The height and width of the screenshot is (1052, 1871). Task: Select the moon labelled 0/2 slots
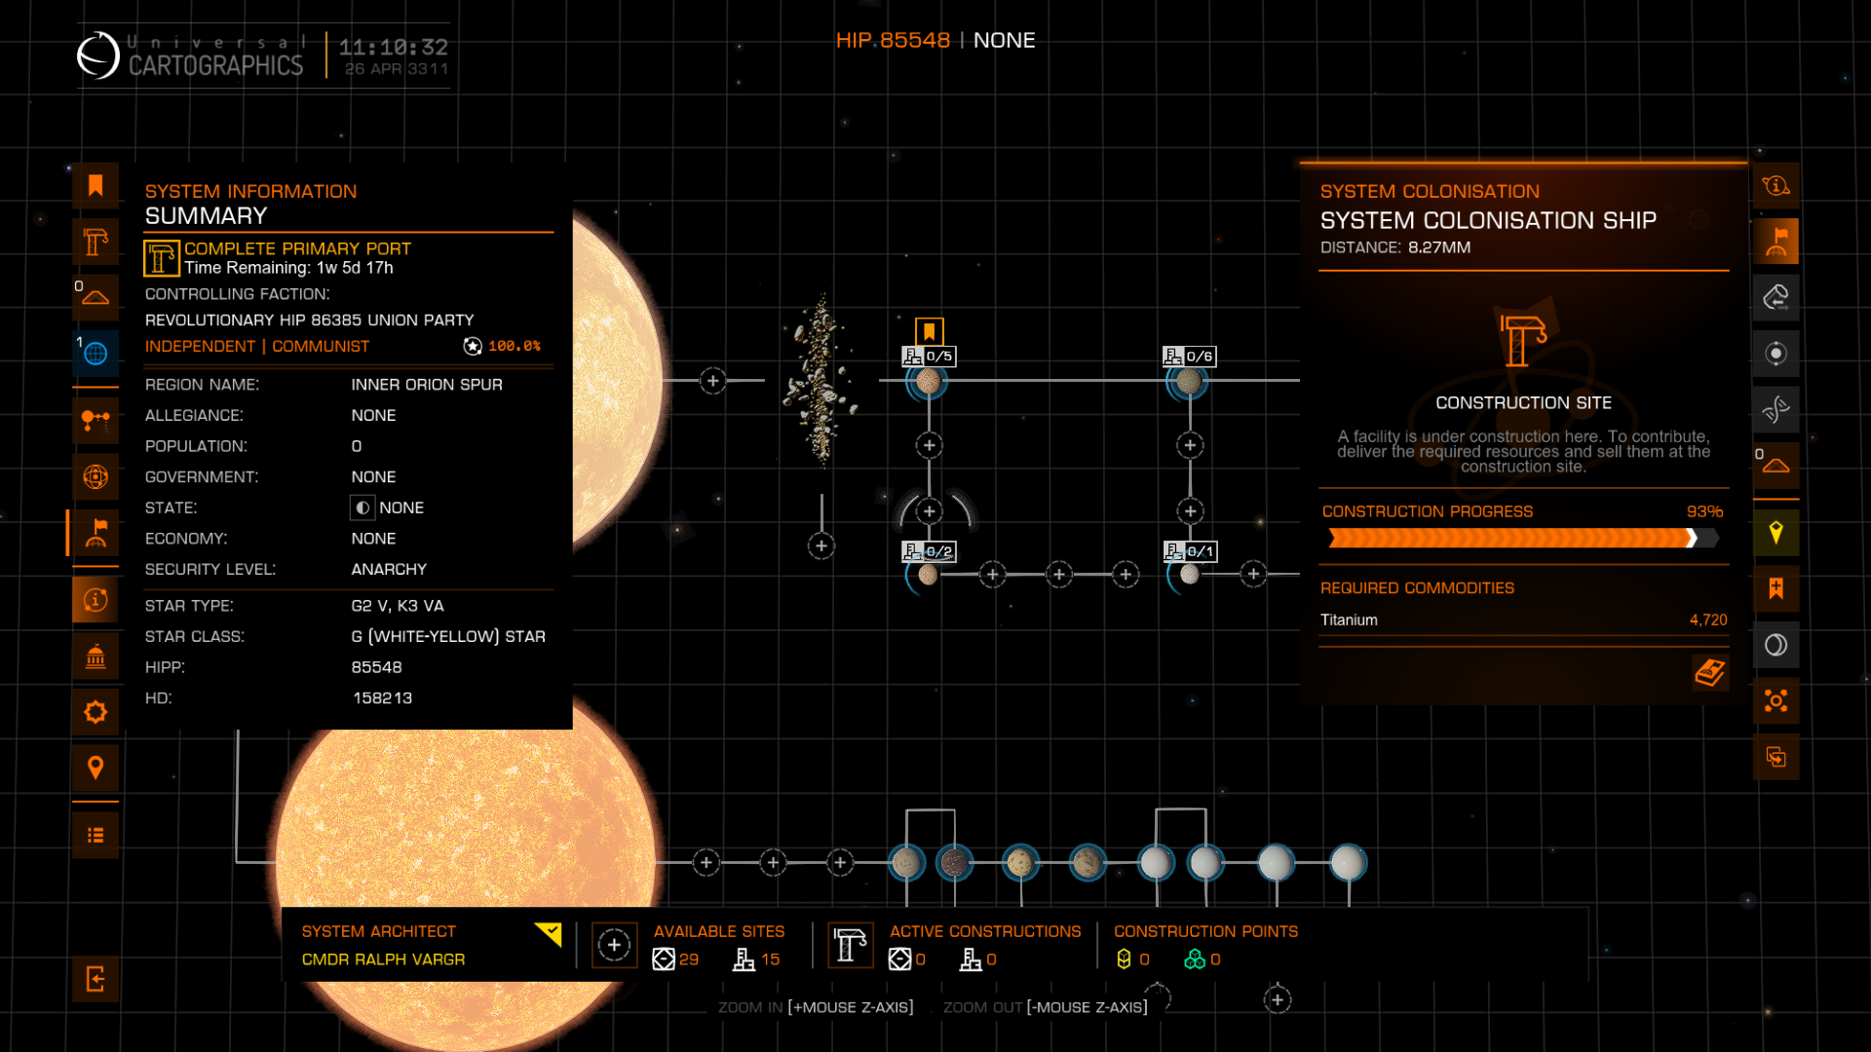pos(928,575)
